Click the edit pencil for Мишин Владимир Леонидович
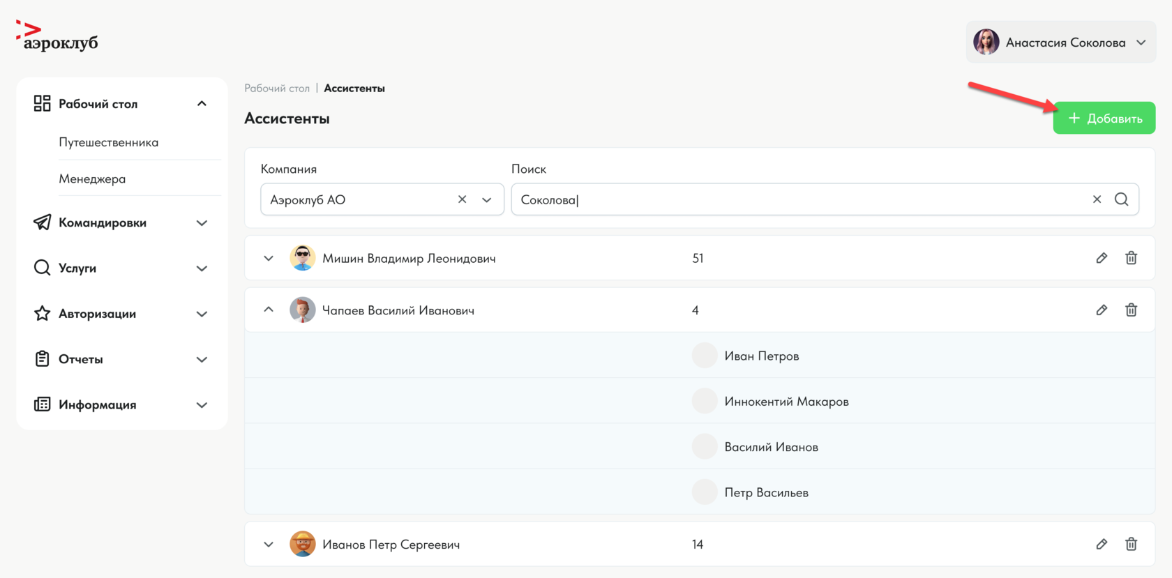Viewport: 1172px width, 578px height. pos(1102,258)
